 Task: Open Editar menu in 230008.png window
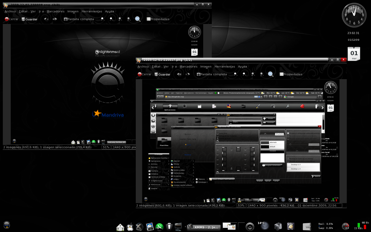23,11
